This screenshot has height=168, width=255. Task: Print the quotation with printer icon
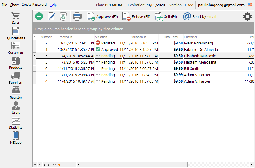[x=77, y=16]
